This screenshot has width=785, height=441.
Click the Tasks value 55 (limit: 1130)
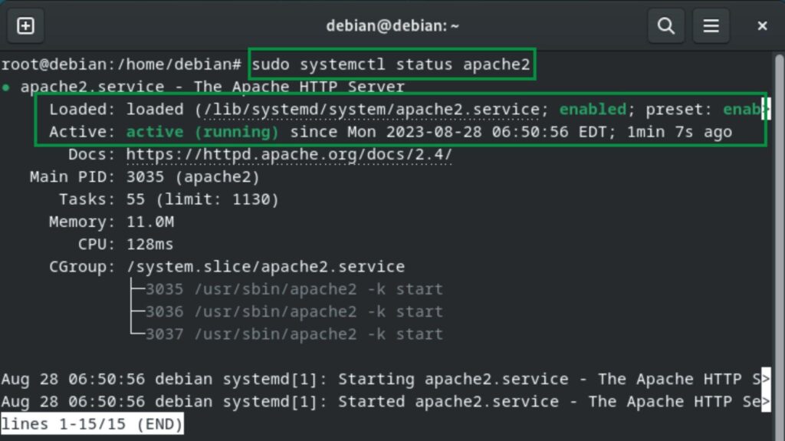(202, 199)
